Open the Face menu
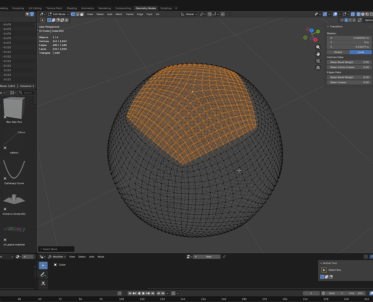The width and height of the screenshot is (373, 302). (149, 14)
